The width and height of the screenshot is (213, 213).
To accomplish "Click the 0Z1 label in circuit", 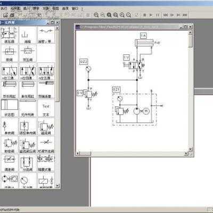I will pyautogui.click(x=116, y=89).
